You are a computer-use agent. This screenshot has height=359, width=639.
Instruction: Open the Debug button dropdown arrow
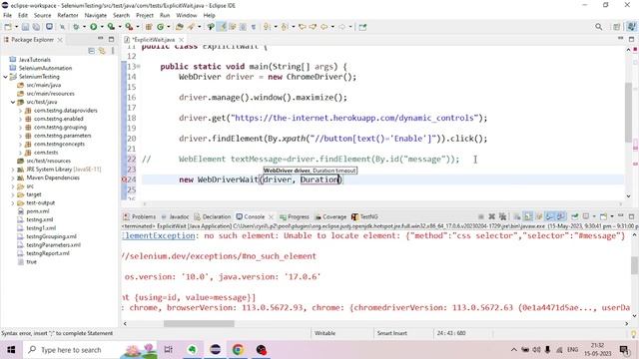pos(84,27)
